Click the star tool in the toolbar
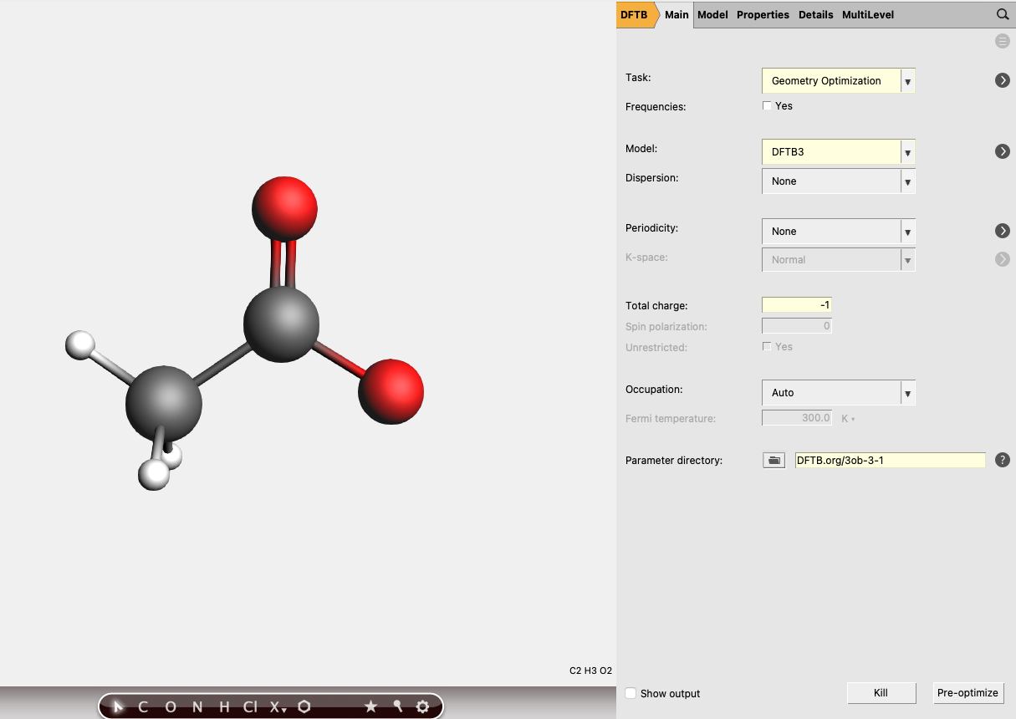This screenshot has width=1016, height=719. [370, 706]
